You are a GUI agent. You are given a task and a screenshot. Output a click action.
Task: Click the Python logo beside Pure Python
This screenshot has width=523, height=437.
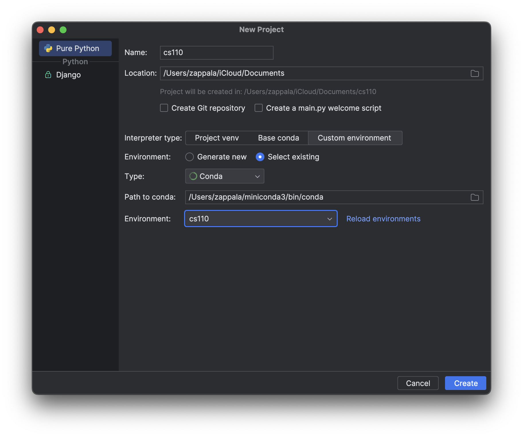coord(48,48)
